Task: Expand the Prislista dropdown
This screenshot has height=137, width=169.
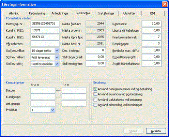Action: point(52,110)
